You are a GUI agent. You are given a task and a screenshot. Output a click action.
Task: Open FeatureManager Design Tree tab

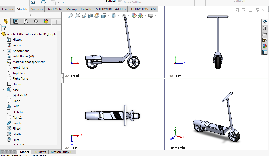[6, 21]
